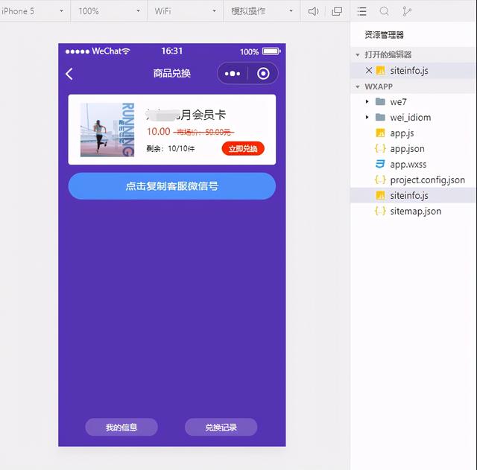Click the 月会员卡 product title
Screen dimensions: 477x470
[x=203, y=115]
